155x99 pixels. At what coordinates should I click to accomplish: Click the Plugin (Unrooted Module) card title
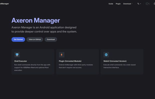point(70,61)
